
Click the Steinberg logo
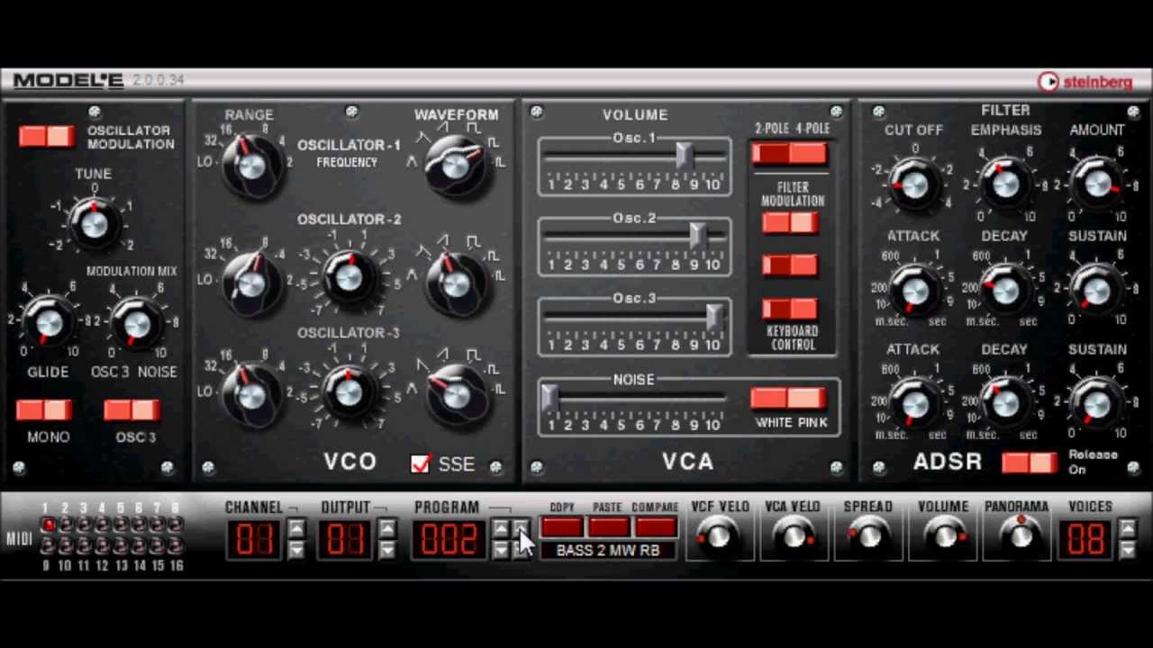(1085, 82)
